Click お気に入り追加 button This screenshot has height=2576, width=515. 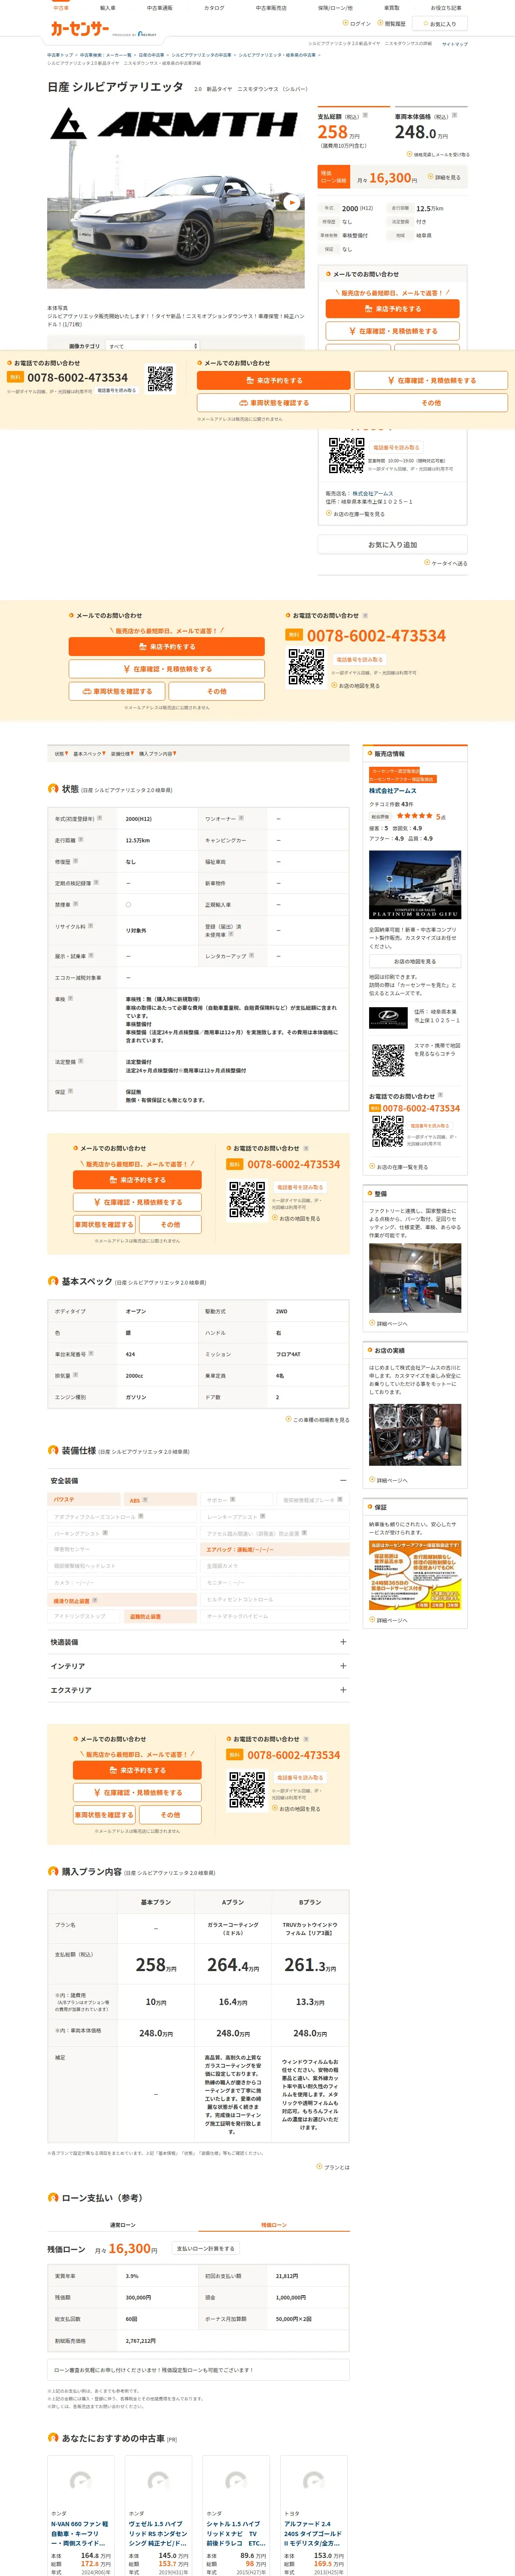coord(393,545)
